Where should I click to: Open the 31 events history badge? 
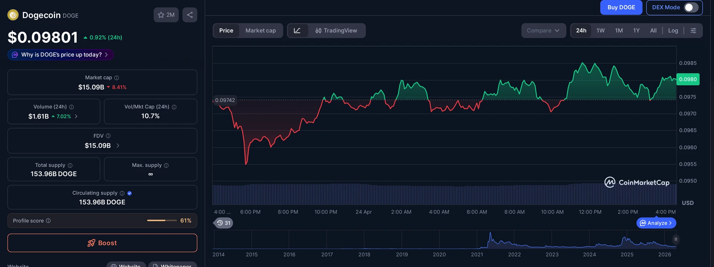coord(223,223)
